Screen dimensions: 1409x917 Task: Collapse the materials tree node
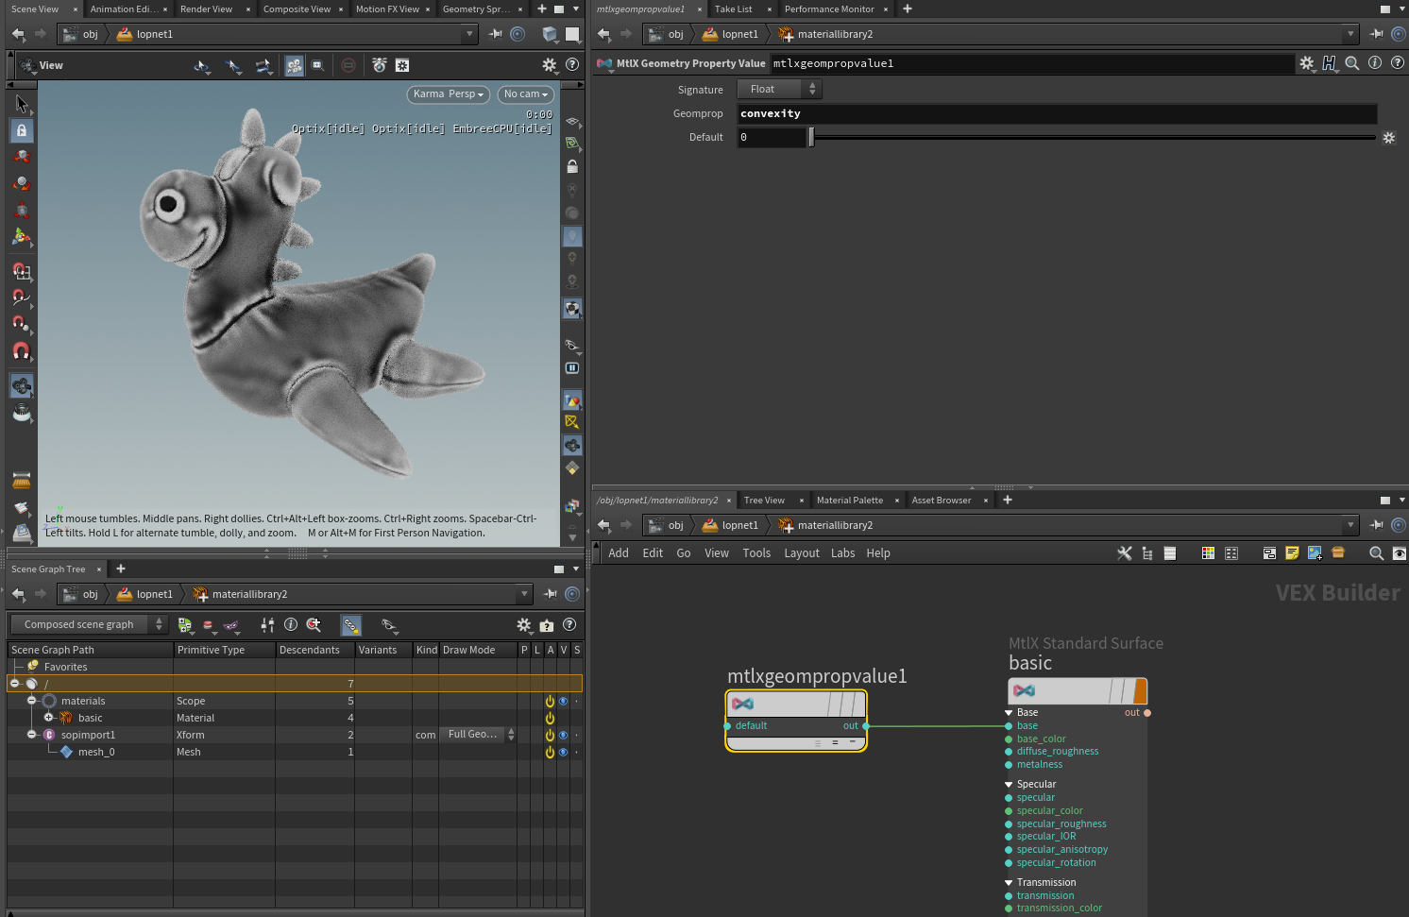point(31,701)
